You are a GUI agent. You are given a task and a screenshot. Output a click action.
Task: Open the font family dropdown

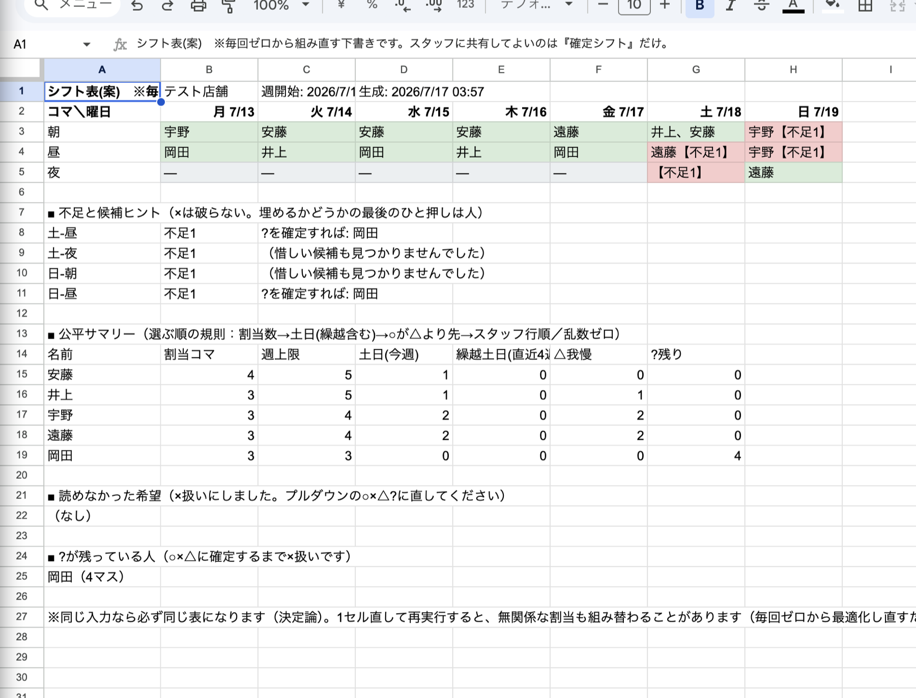(536, 5)
